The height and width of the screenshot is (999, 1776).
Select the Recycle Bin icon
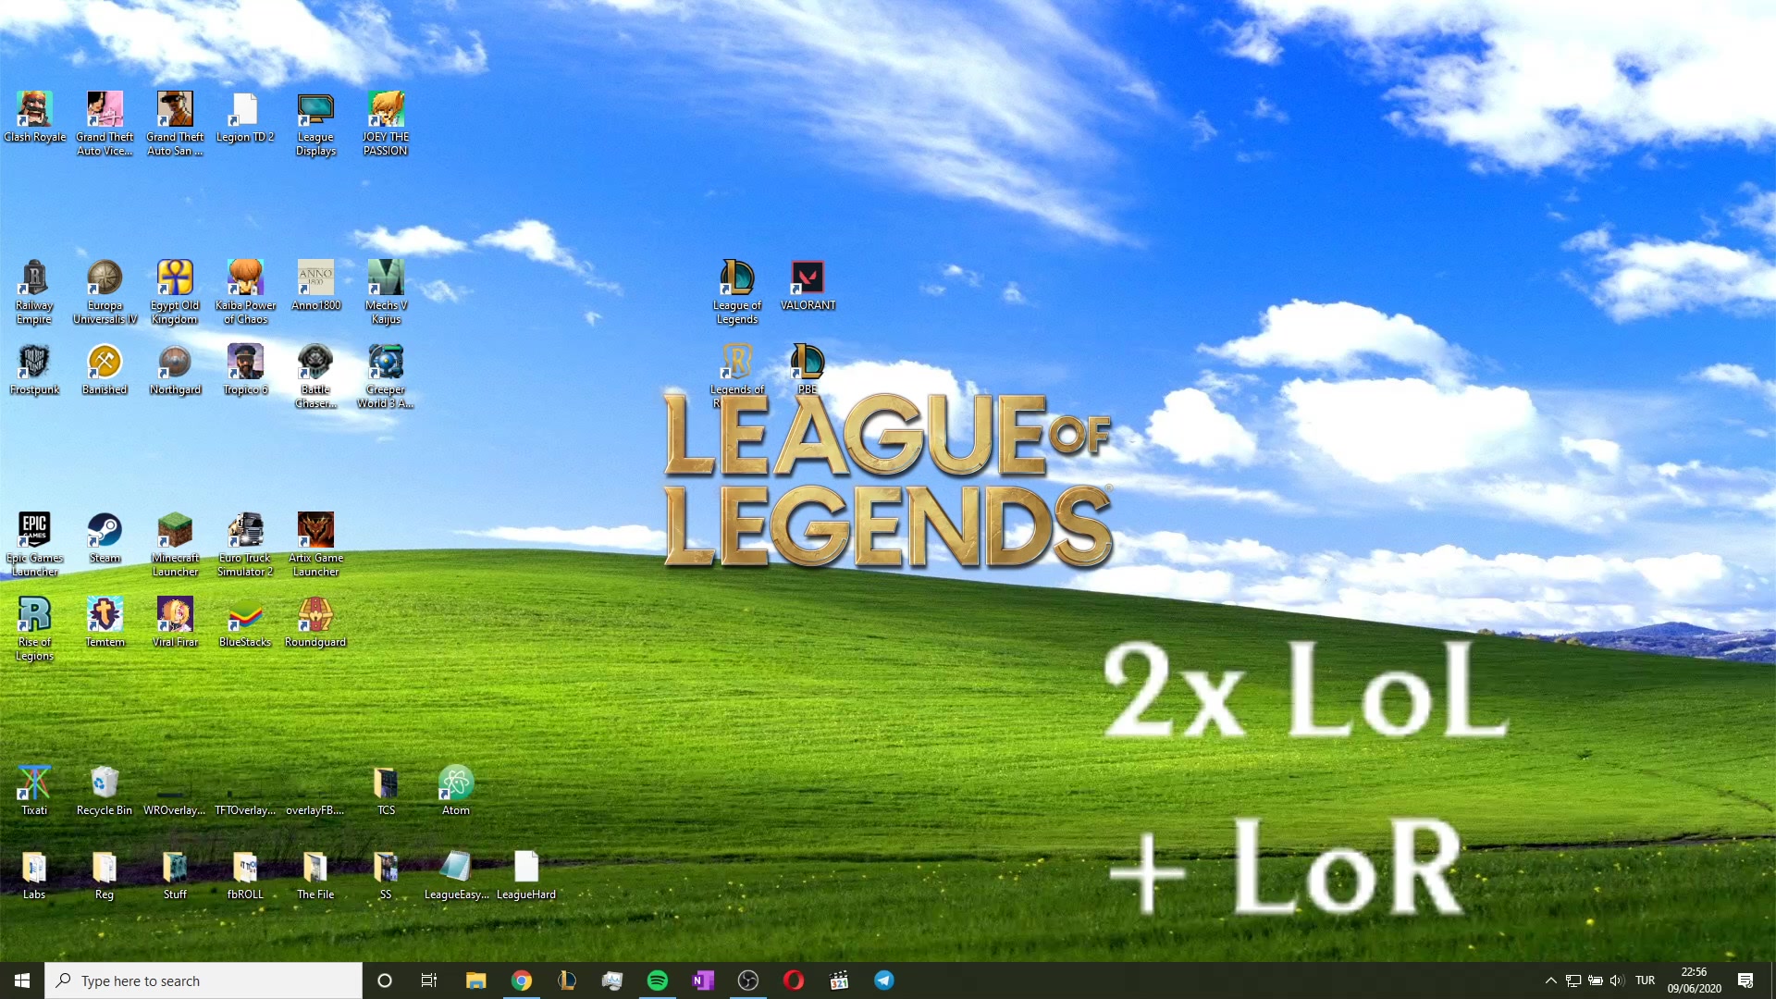coord(105,790)
